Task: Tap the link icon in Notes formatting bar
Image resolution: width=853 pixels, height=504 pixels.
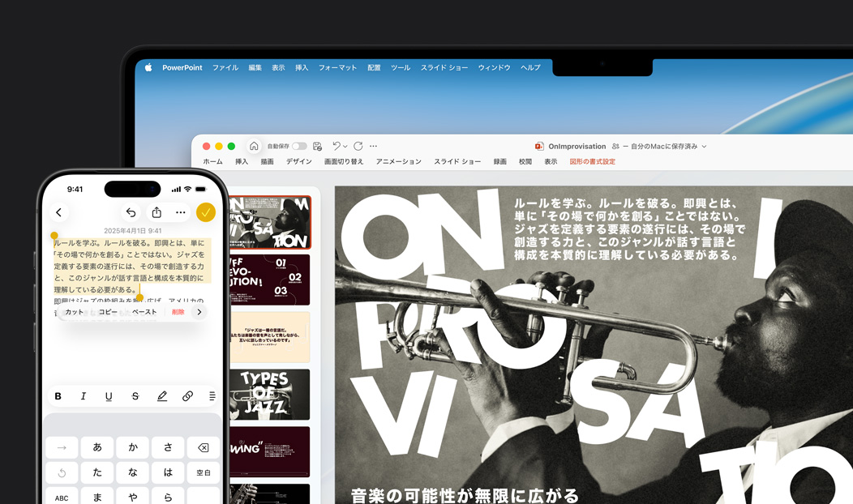Action: (186, 396)
